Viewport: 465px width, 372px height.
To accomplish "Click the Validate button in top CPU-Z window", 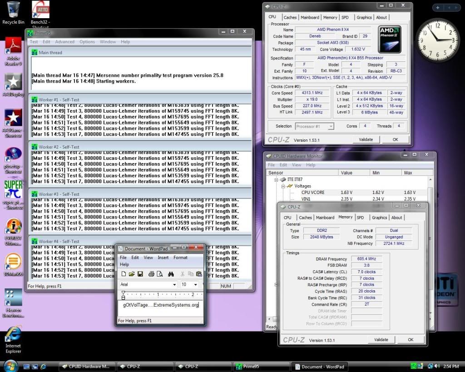I will coord(366,139).
